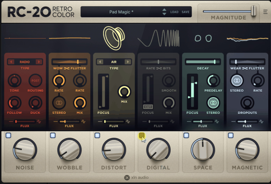Click the xln audio logo
Image resolution: width=271 pixels, height=184 pixels.
pos(136,177)
